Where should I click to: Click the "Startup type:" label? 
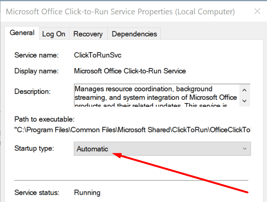click(x=34, y=148)
